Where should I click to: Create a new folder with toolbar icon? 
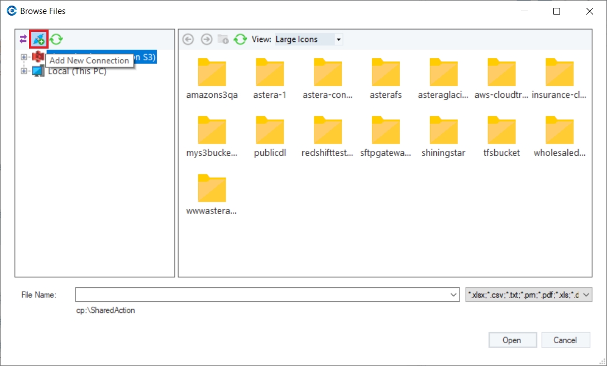pyautogui.click(x=223, y=39)
